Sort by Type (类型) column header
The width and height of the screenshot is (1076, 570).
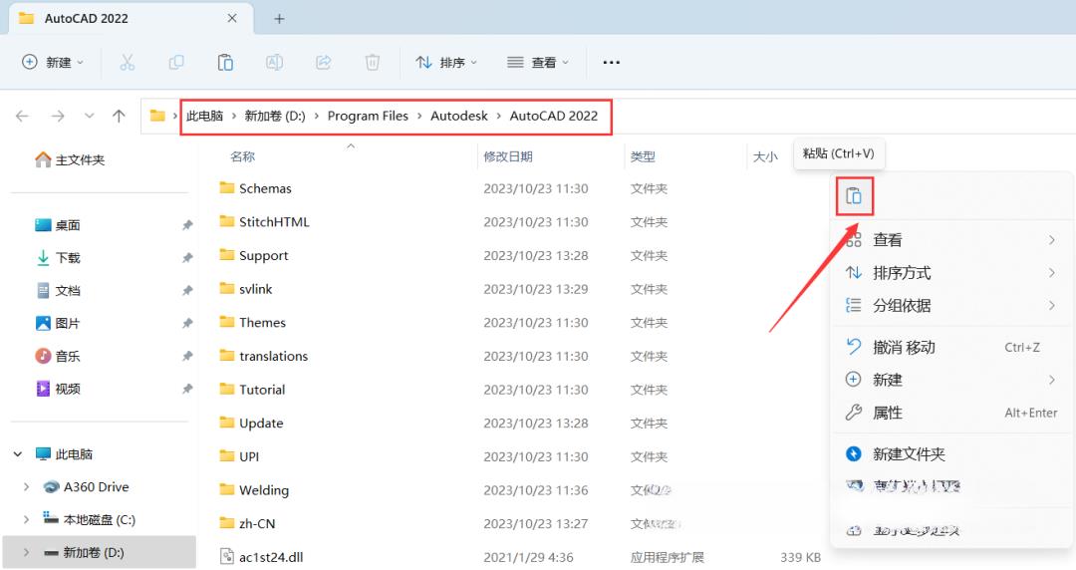643,156
